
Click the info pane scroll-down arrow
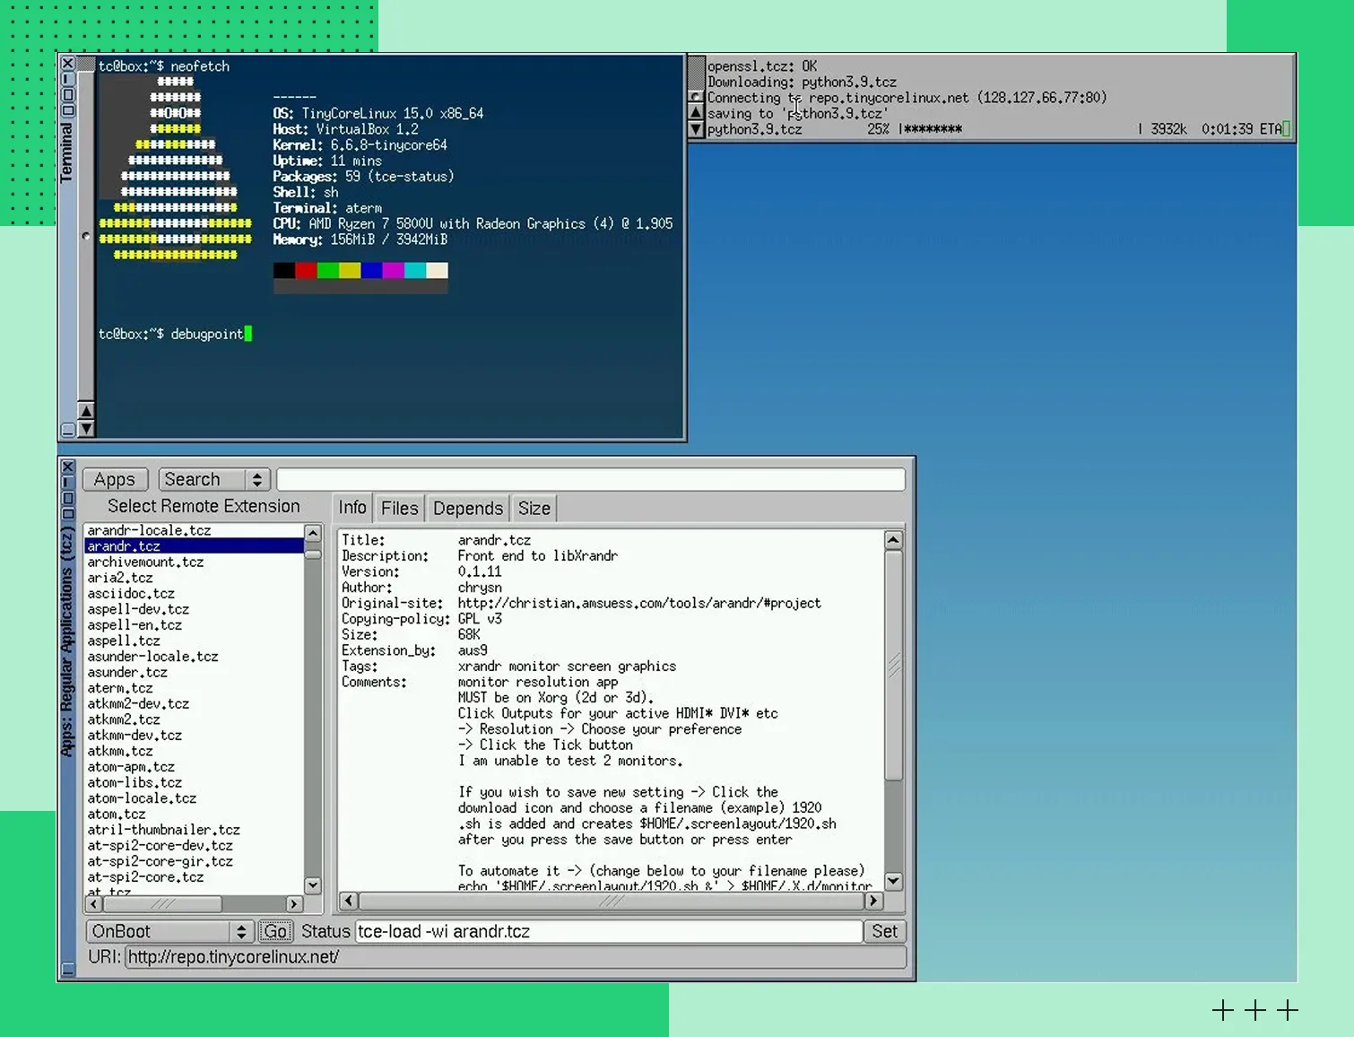point(893,881)
